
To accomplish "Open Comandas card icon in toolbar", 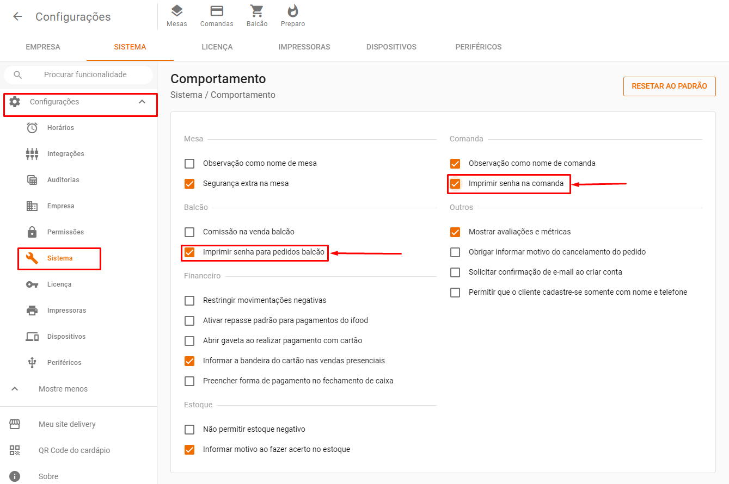I will pyautogui.click(x=217, y=11).
